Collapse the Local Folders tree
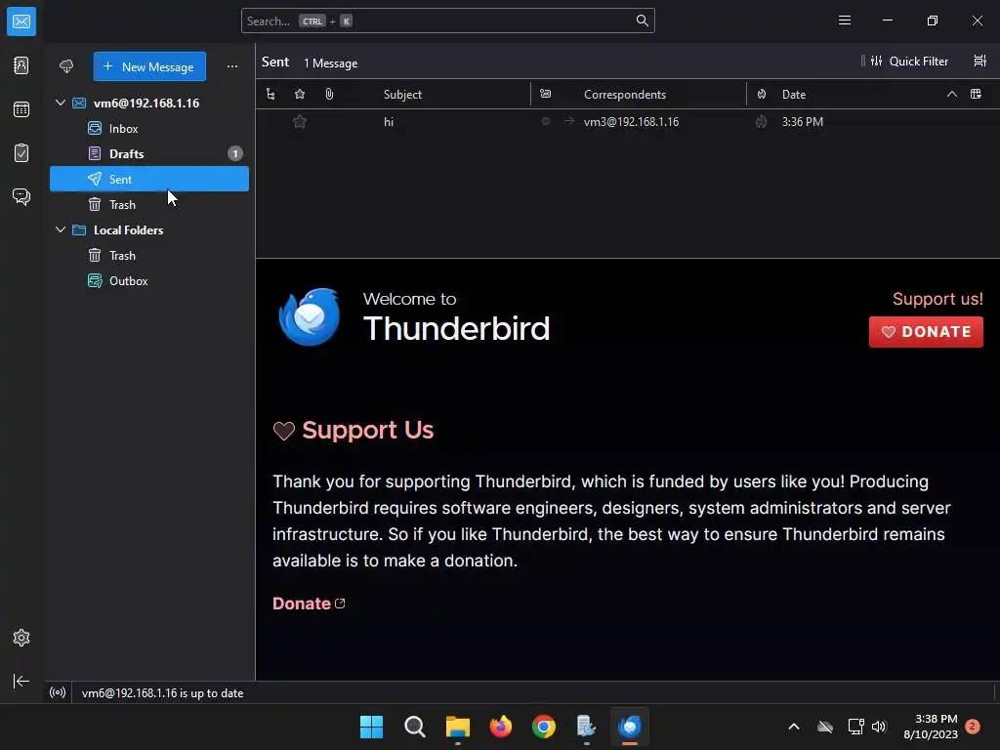The height and width of the screenshot is (750, 1000). 61,229
